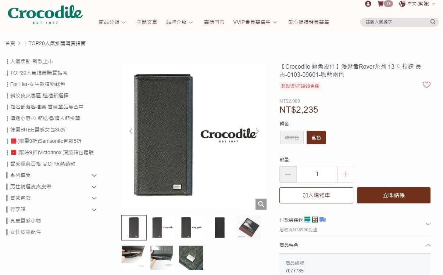Image resolution: width=443 pixels, height=275 pixels.
Task: Expand the 付款與運送 section
Action: pos(355,224)
